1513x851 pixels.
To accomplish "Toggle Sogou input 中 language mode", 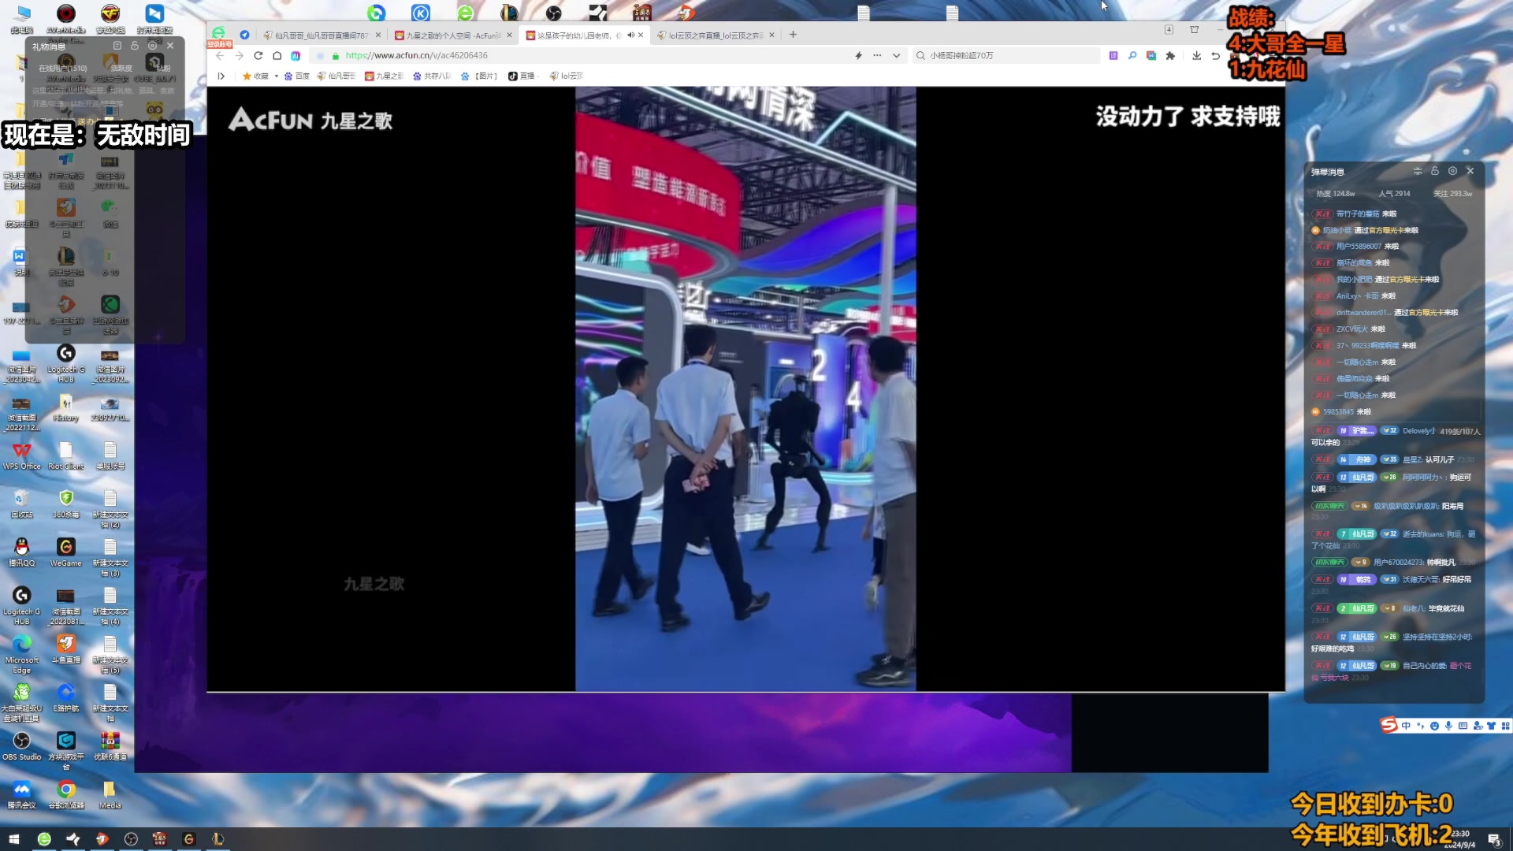I will point(1406,726).
